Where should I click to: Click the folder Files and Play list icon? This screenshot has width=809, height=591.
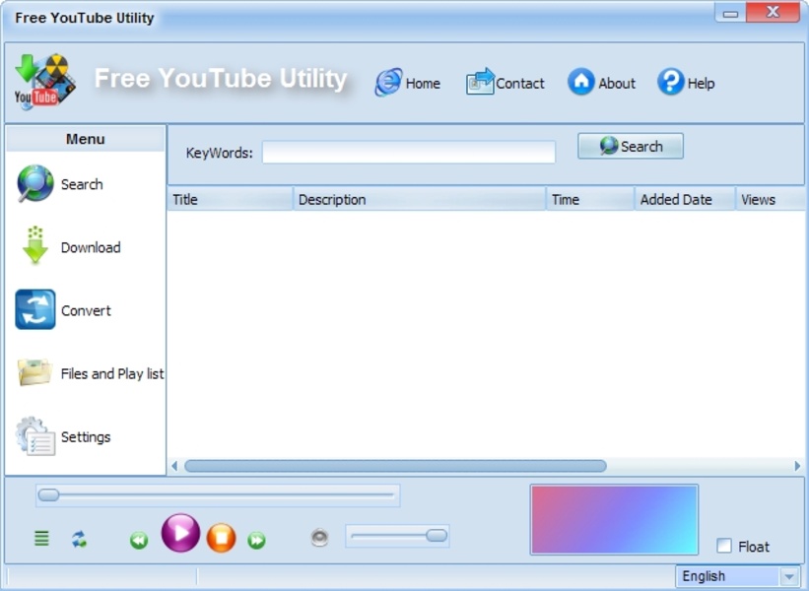[x=34, y=372]
